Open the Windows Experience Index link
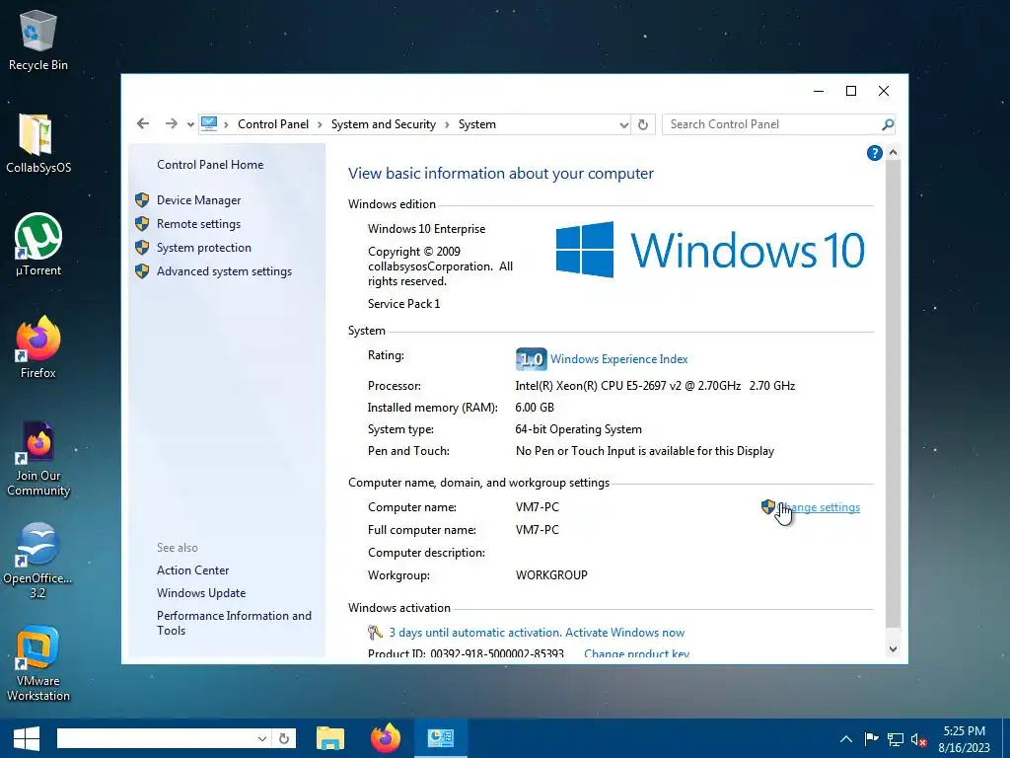The width and height of the screenshot is (1010, 758). click(x=619, y=359)
